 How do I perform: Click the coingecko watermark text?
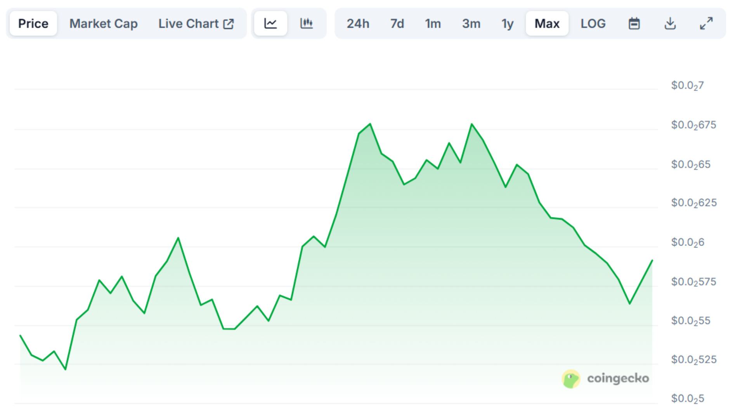pyautogui.click(x=618, y=378)
